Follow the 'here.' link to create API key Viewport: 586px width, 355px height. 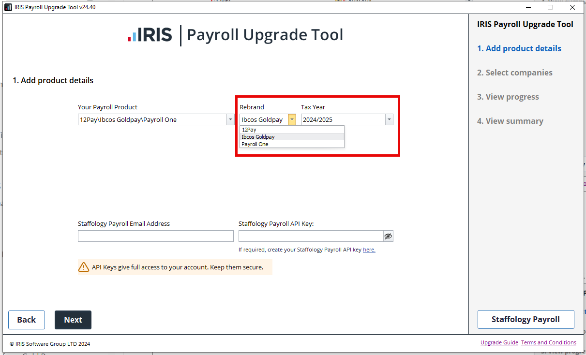(x=369, y=250)
